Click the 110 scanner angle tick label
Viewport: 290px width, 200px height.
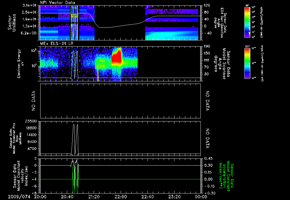click(207, 60)
